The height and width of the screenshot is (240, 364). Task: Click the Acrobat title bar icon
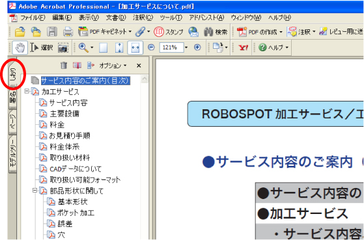(12, 6)
